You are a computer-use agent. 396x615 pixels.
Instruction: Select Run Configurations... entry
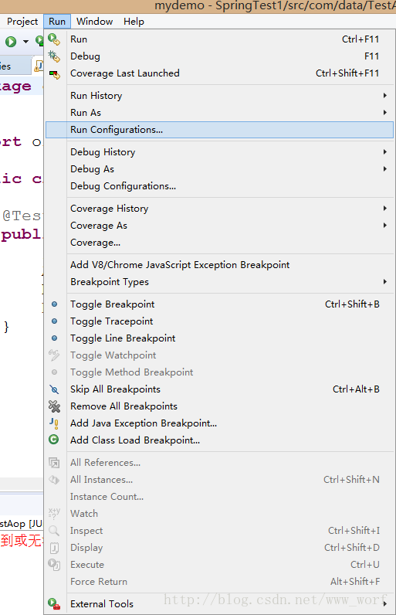[219, 130]
